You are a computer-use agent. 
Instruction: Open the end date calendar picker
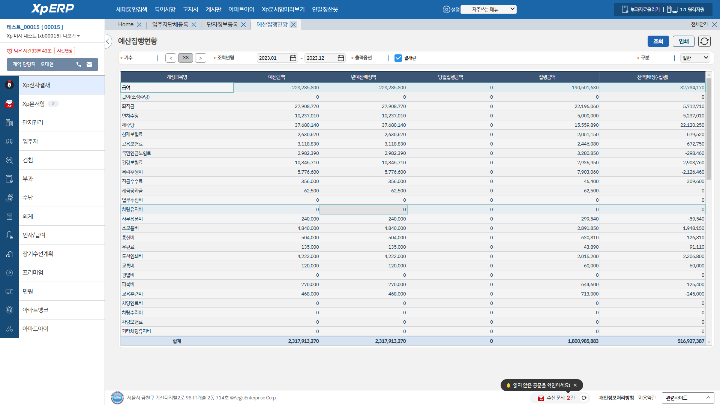[x=340, y=58]
